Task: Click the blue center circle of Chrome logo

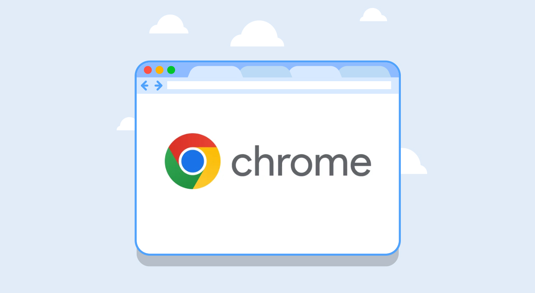Action: coord(193,161)
